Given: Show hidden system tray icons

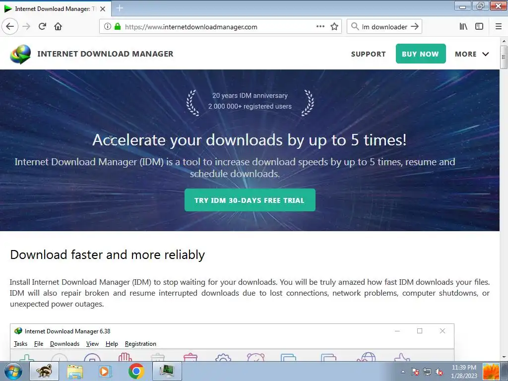Looking at the screenshot, I should point(403,372).
